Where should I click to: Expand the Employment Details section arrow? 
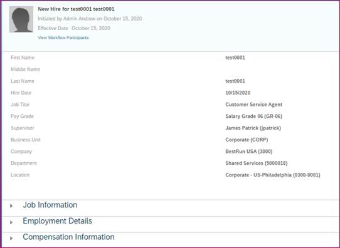(x=11, y=222)
